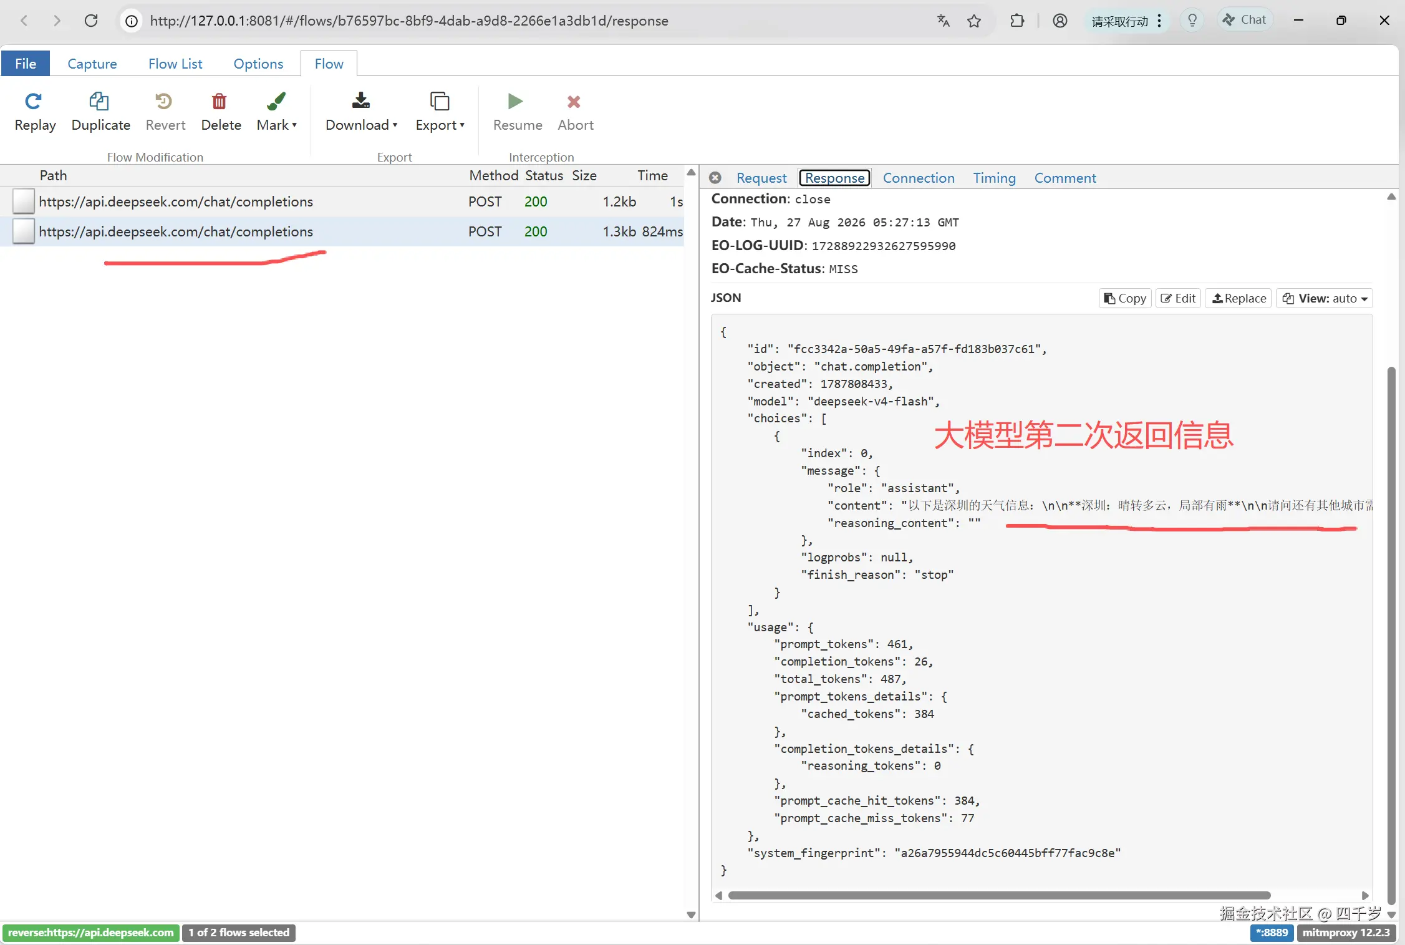The image size is (1405, 945).
Task: Sort flows by Time column
Action: click(x=652, y=175)
